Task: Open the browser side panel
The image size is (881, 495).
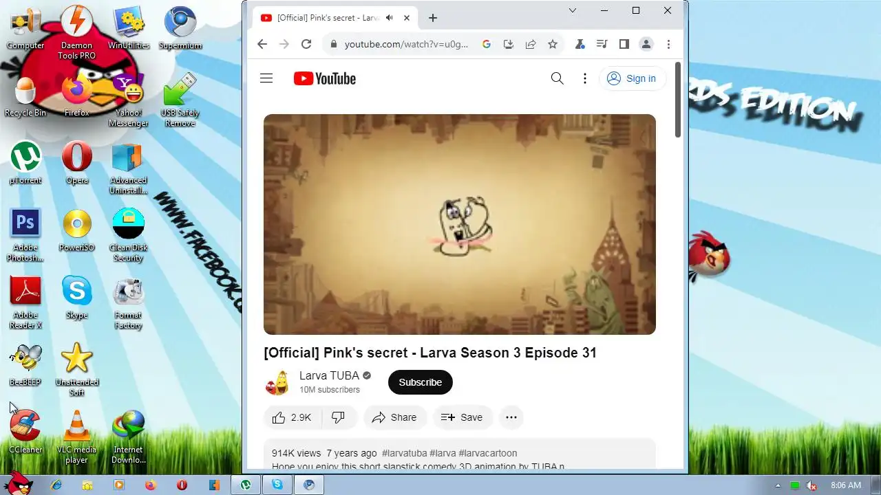Action: (624, 44)
